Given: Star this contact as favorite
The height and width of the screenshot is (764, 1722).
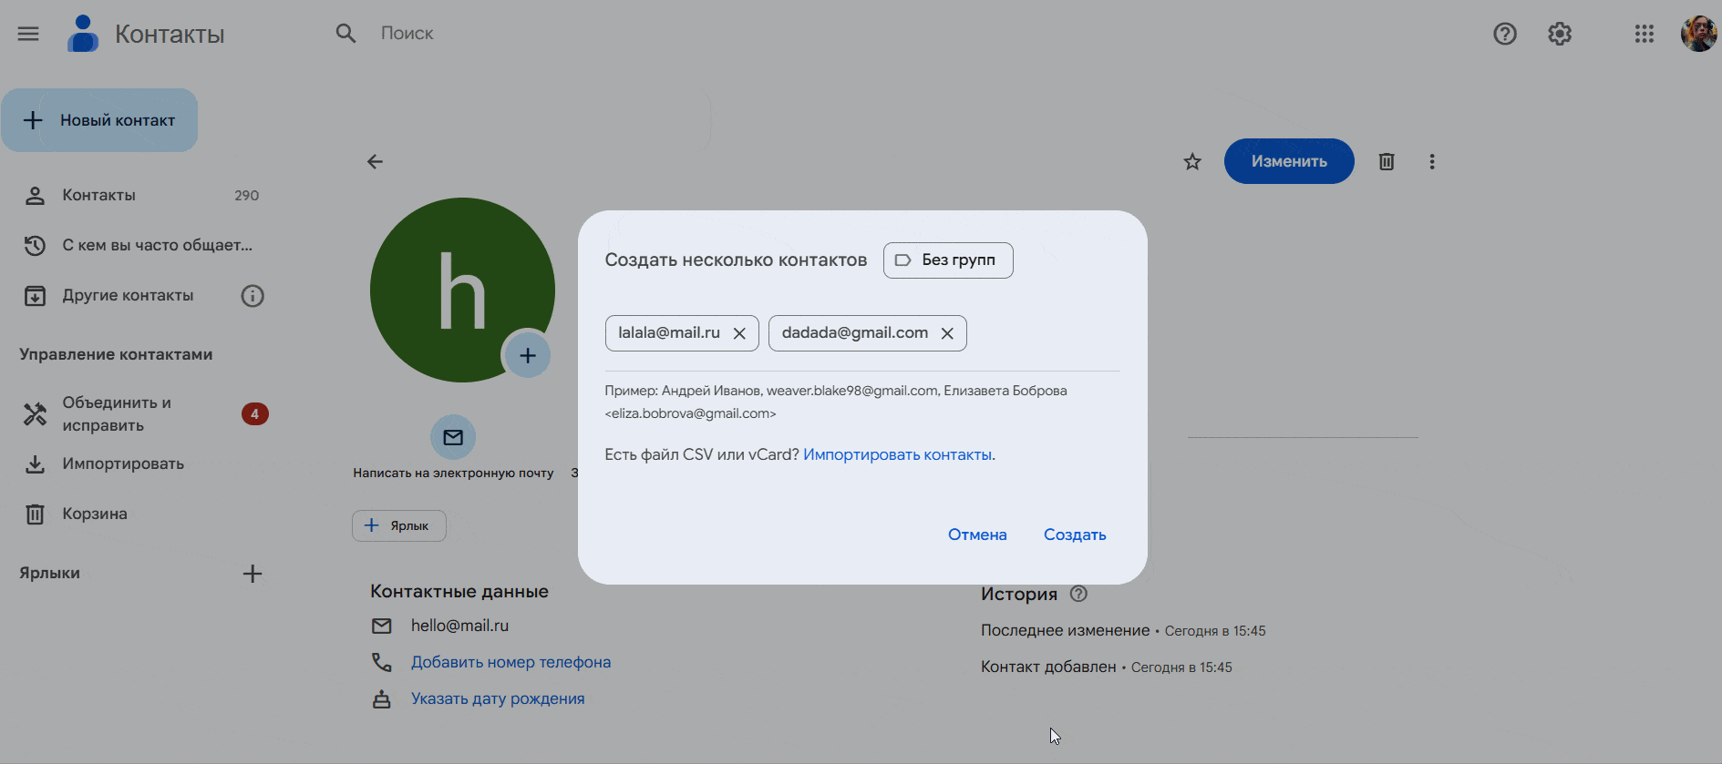Looking at the screenshot, I should pos(1192,161).
